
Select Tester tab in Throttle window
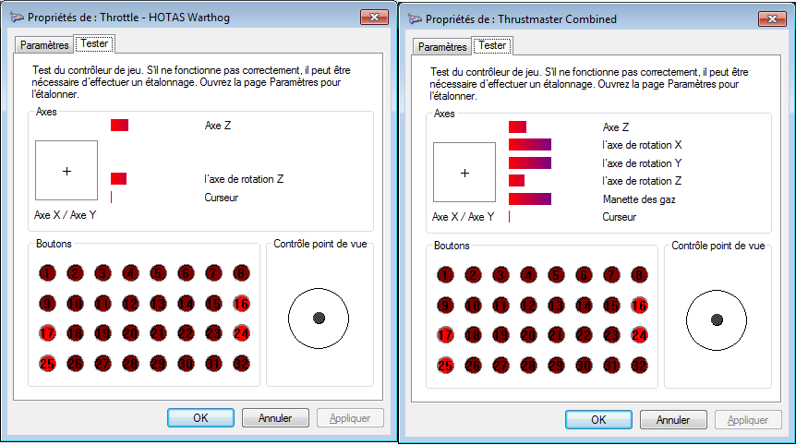[x=94, y=43]
